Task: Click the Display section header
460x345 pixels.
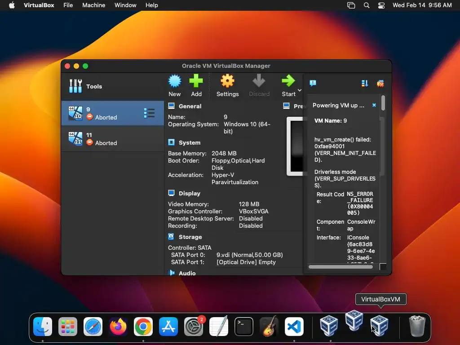Action: click(189, 193)
